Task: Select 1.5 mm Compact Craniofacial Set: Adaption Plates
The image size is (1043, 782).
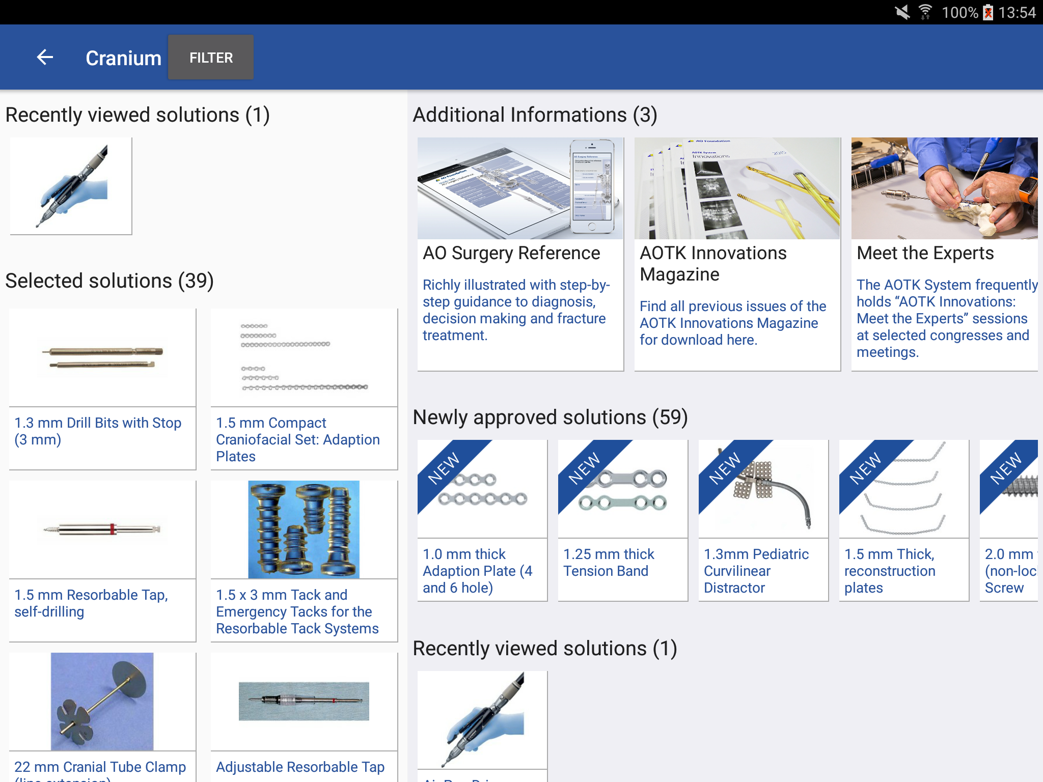Action: [304, 389]
